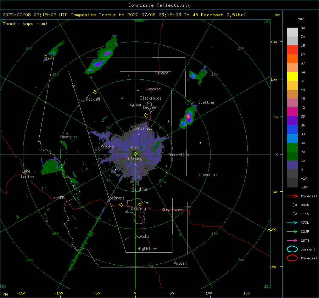This screenshot has height=298, width=319.
Task: Click the Strathmore city label
Action: (172, 210)
